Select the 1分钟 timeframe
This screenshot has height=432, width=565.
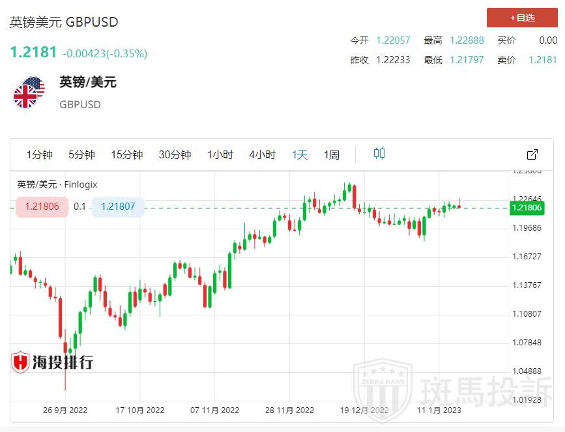[x=39, y=154]
